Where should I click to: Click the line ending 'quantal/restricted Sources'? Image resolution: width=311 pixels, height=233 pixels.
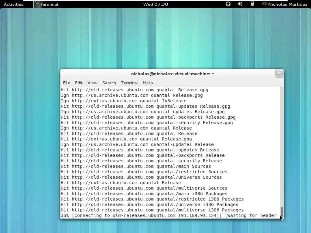coord(144,172)
